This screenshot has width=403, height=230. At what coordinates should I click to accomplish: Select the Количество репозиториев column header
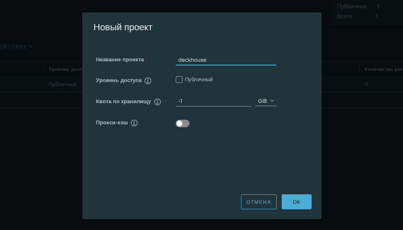(383, 70)
